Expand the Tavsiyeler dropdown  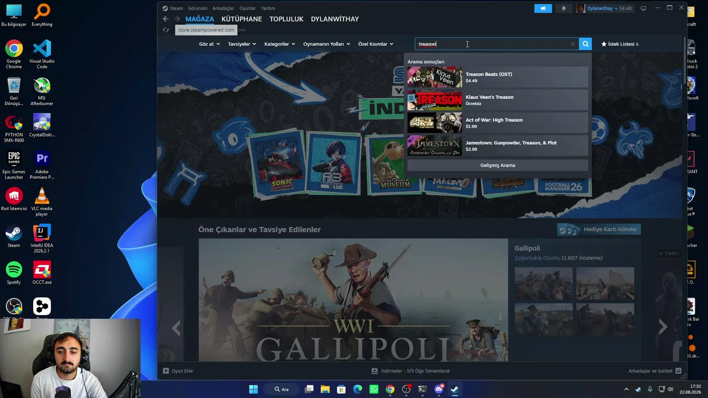(242, 44)
